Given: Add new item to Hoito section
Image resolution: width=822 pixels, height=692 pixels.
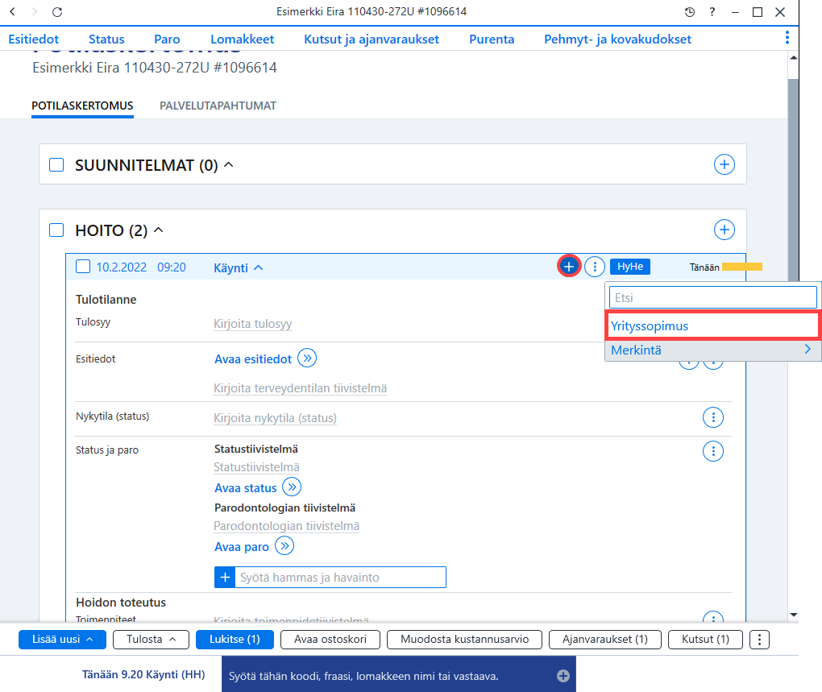Looking at the screenshot, I should [x=724, y=230].
